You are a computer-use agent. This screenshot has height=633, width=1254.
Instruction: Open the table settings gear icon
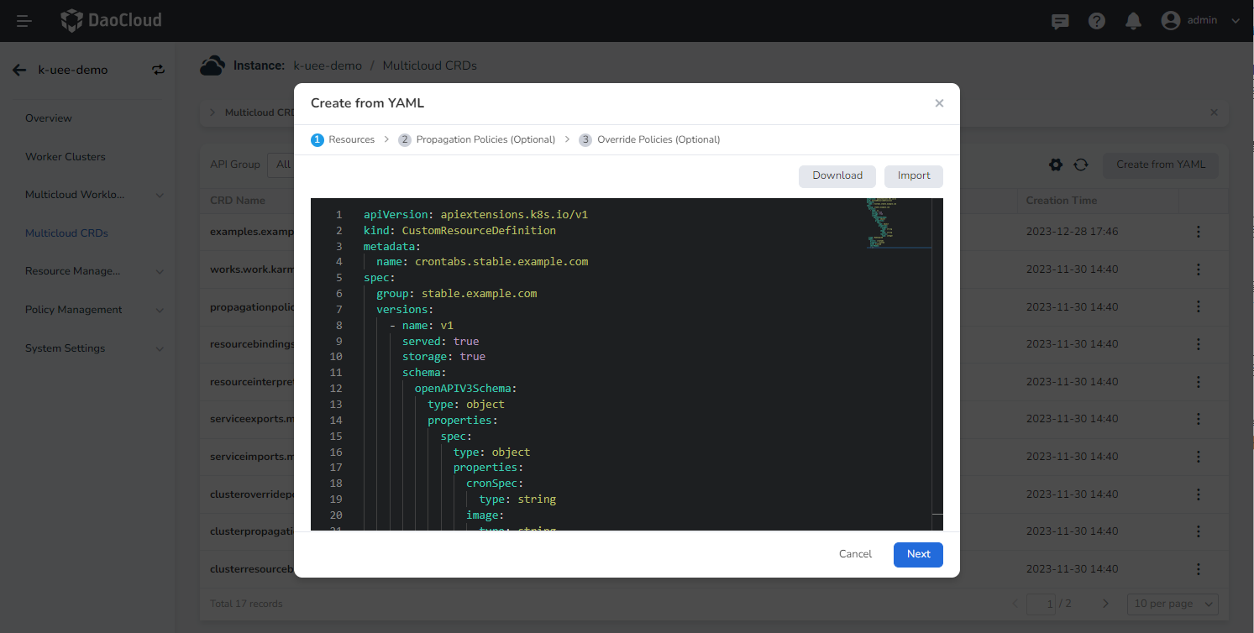1055,165
